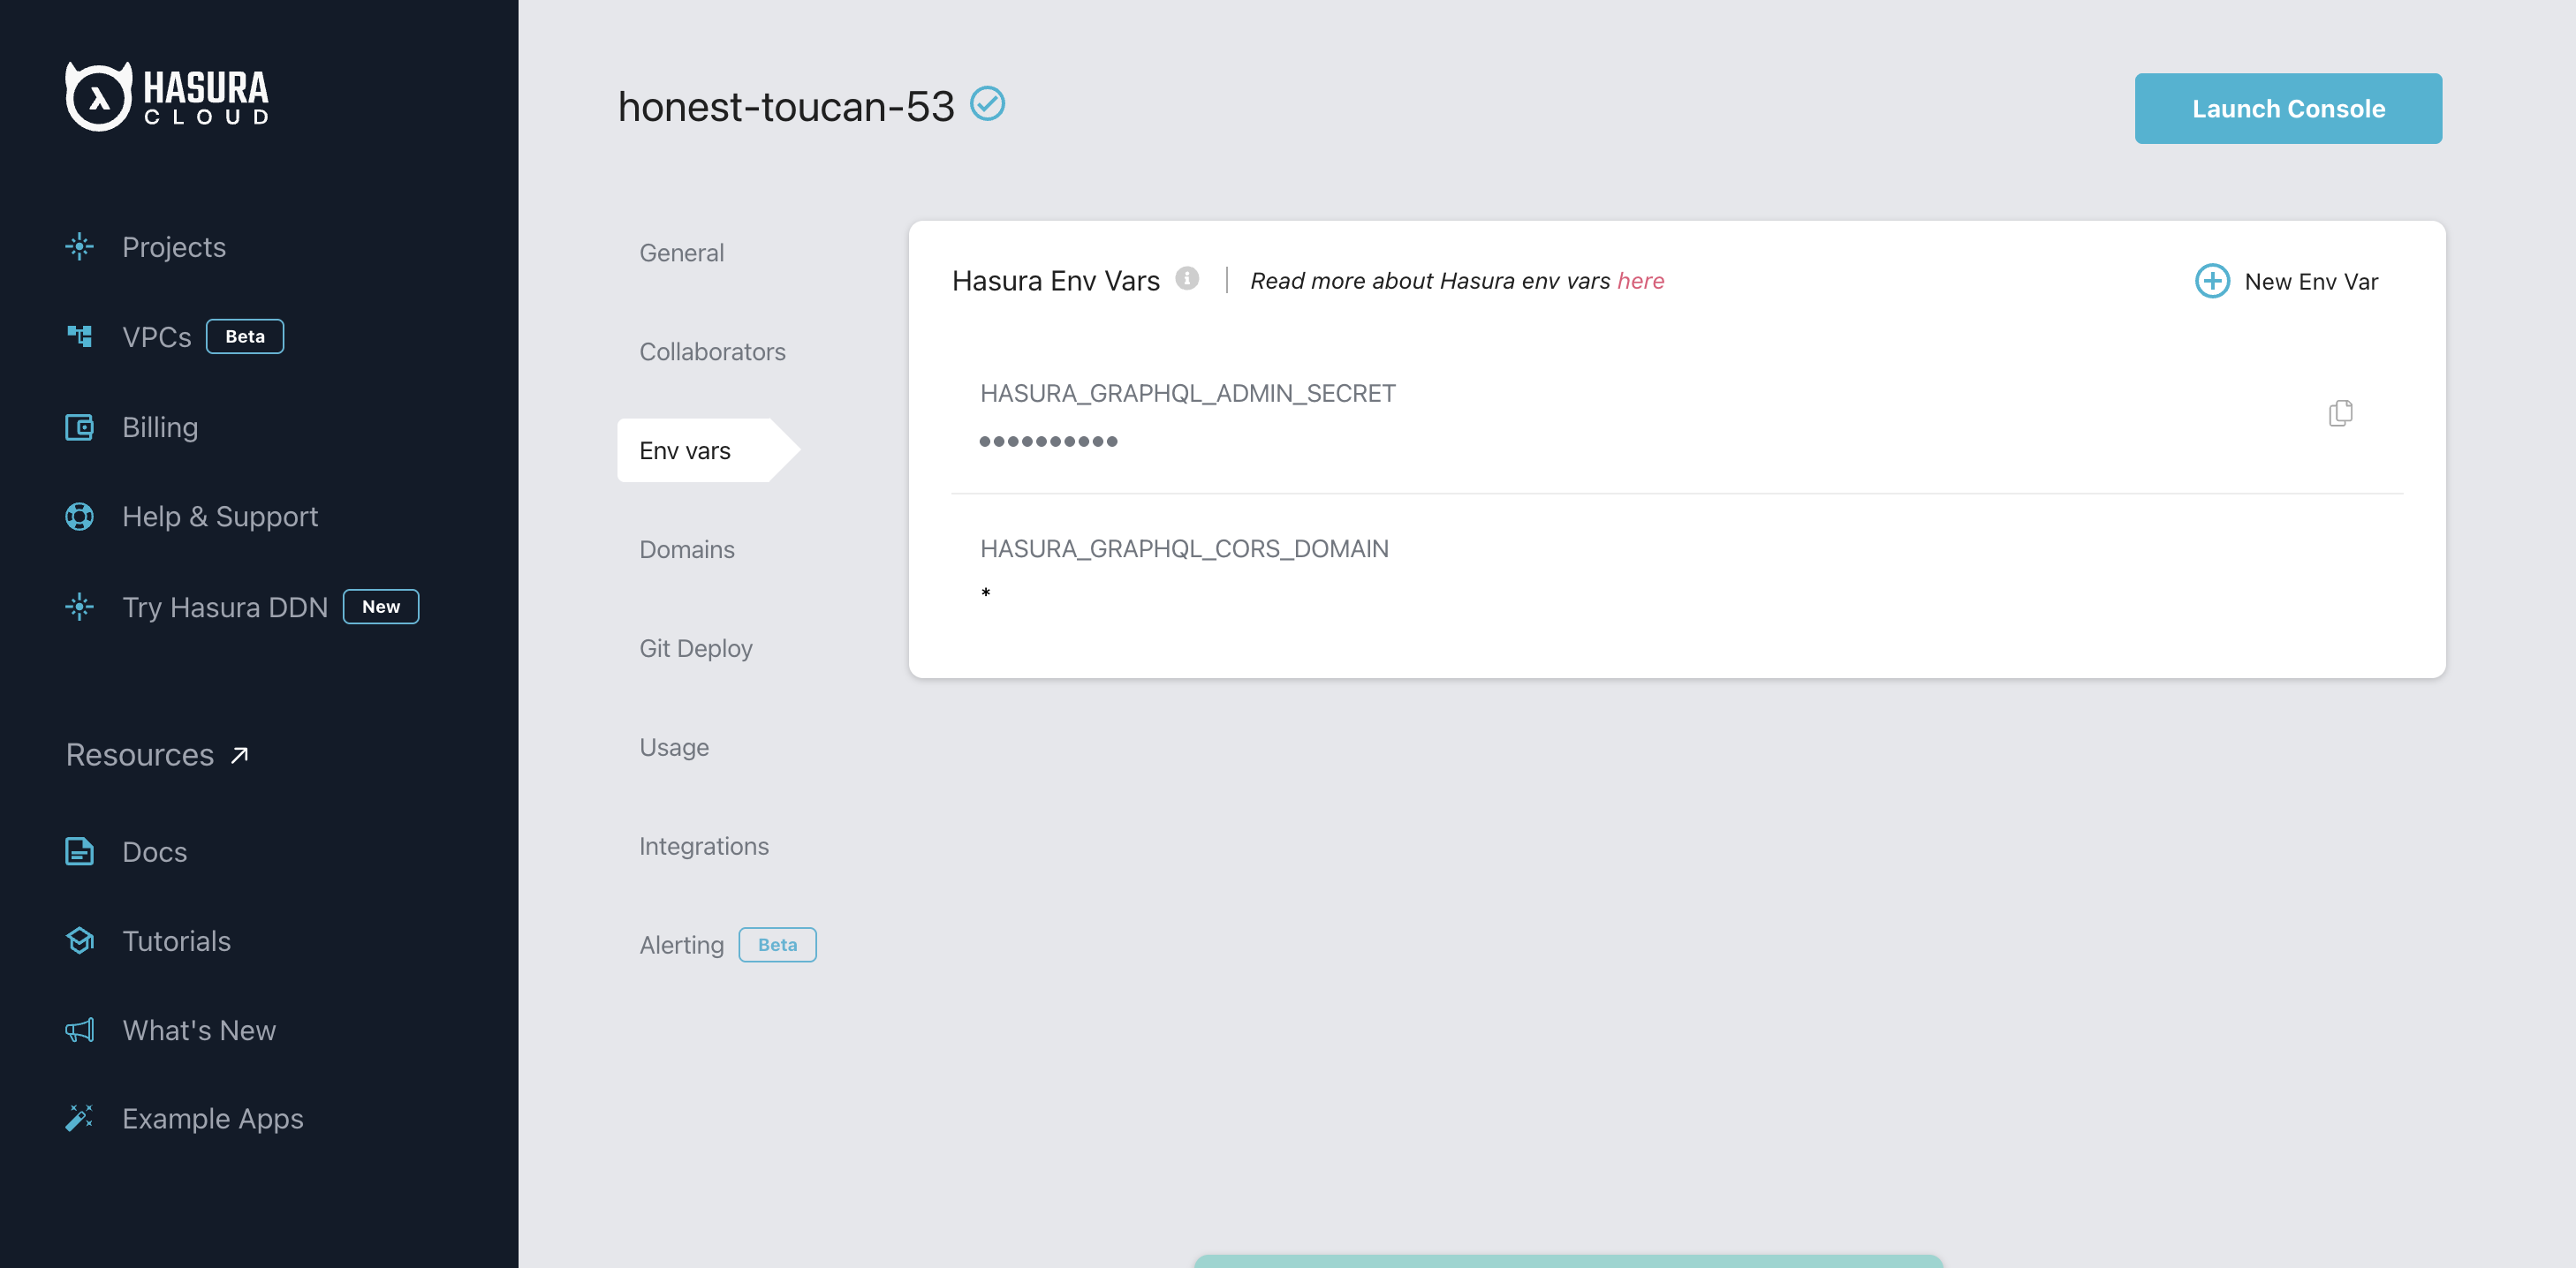2576x1268 pixels.
Task: Open the Git Deploy tab
Action: [x=696, y=647]
